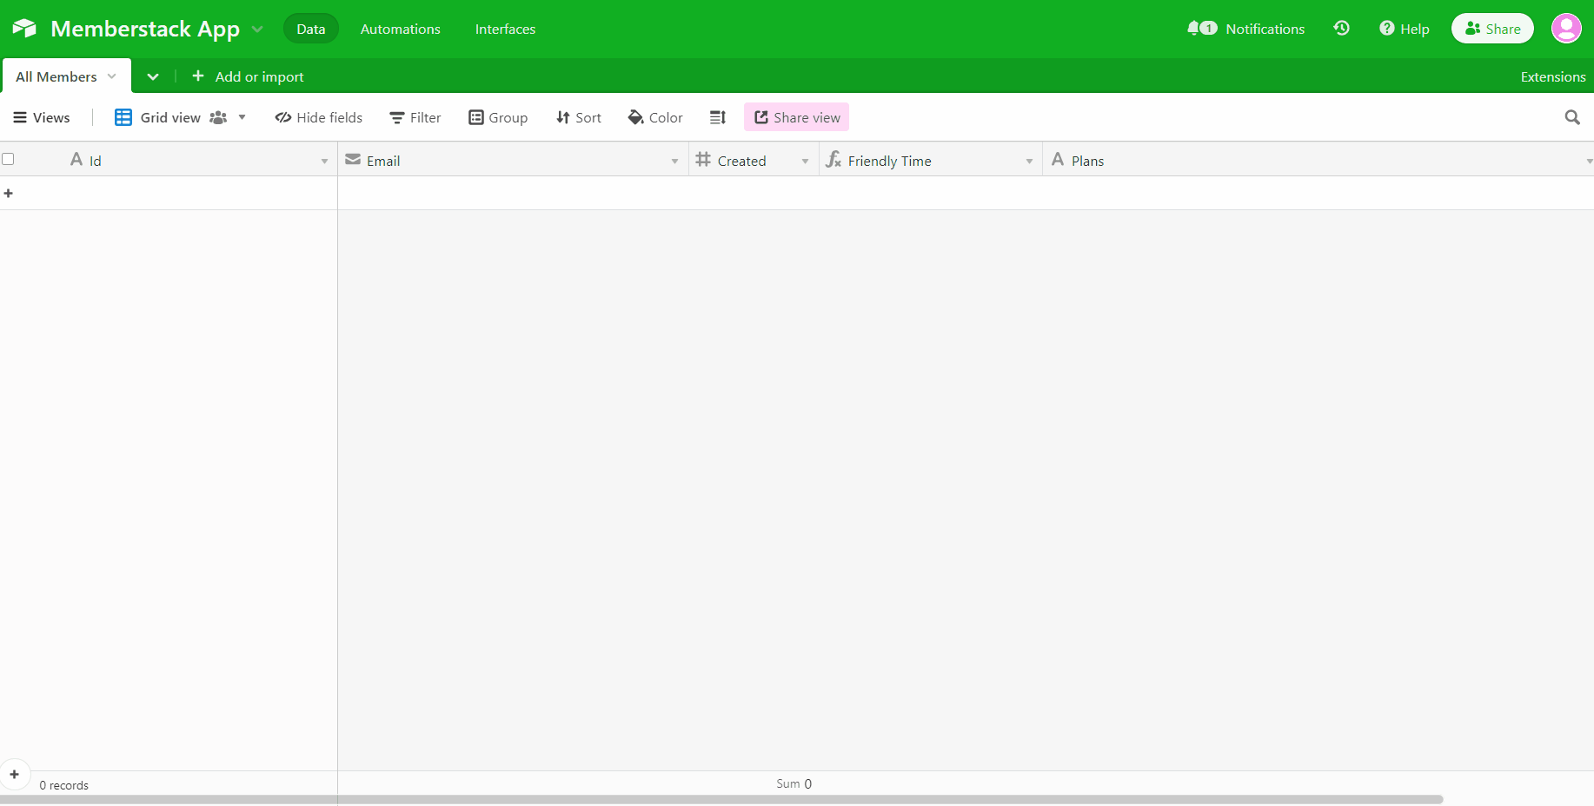Click the Share view button label

pos(807,117)
